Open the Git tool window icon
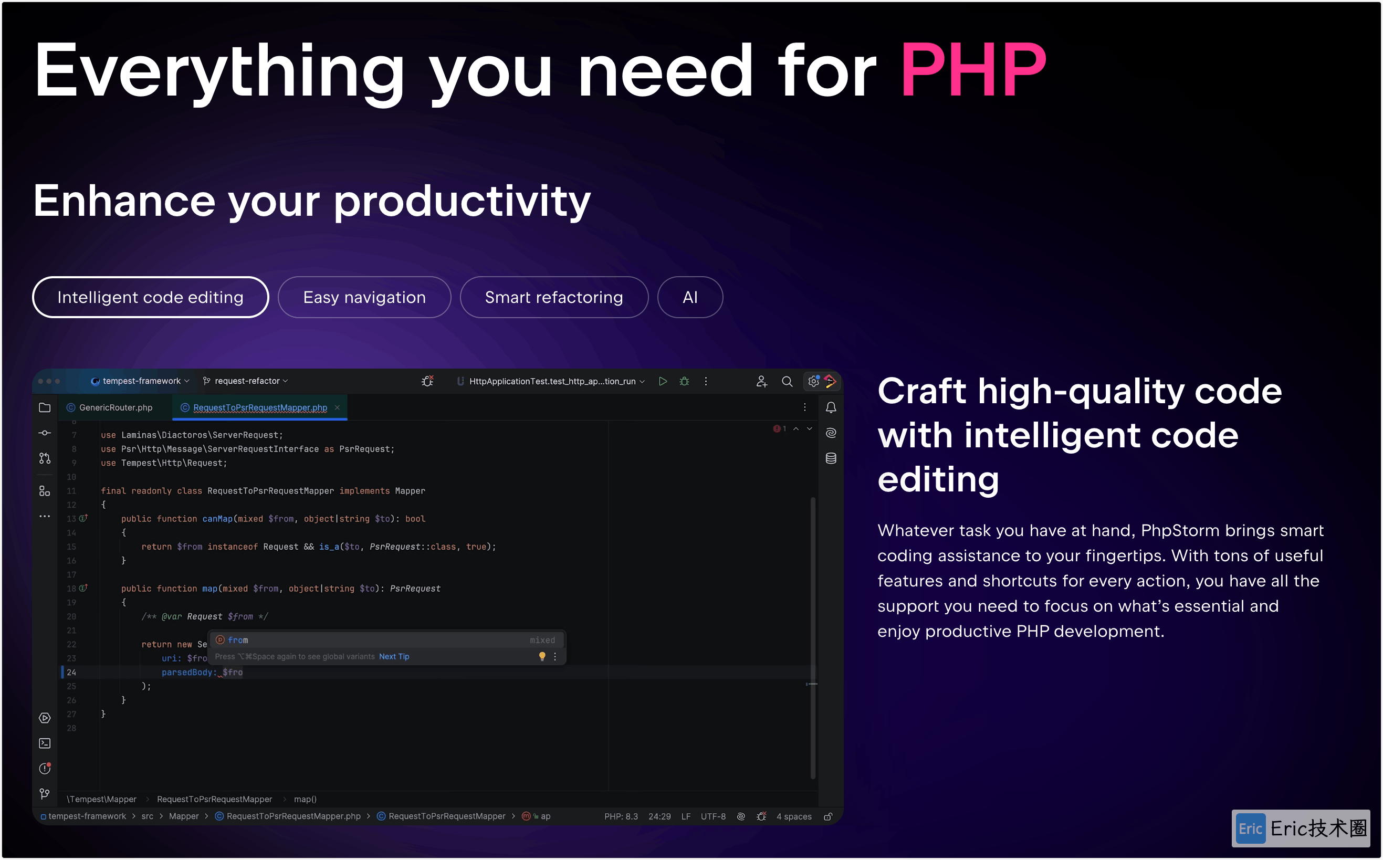1383x860 pixels. (x=44, y=794)
